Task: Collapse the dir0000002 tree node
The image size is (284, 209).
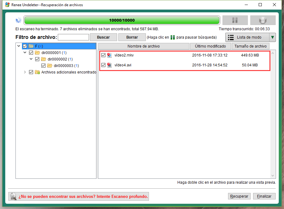Action: click(x=31, y=59)
